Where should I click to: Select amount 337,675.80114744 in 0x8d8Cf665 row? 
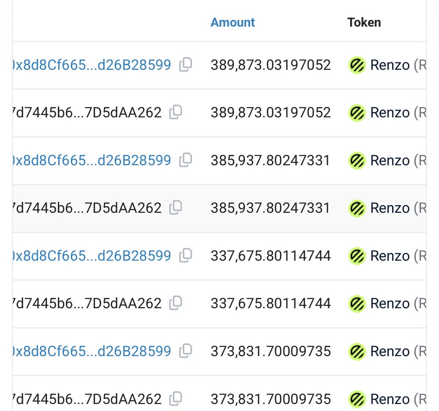click(271, 256)
